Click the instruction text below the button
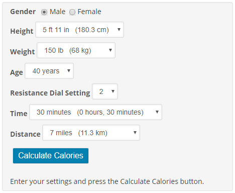The height and width of the screenshot is (193, 235). tap(107, 181)
